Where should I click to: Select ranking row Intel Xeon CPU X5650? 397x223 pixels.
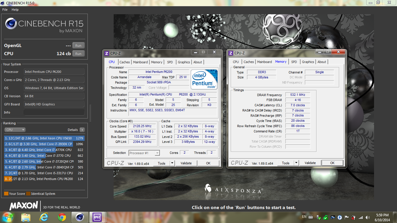click(44, 138)
